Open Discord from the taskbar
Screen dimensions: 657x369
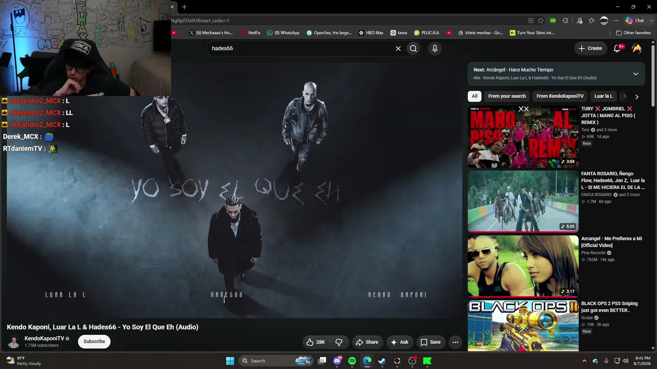[x=337, y=361]
